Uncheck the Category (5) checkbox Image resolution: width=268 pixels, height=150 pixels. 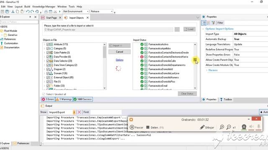coord(48,48)
